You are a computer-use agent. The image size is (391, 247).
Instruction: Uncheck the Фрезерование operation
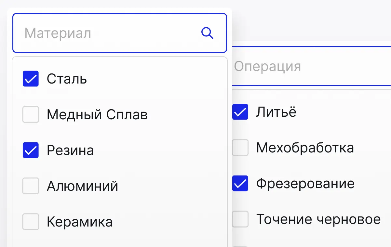(240, 183)
